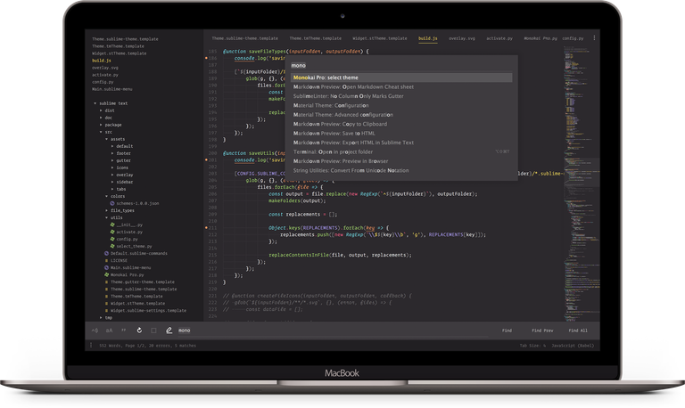The height and width of the screenshot is (408, 685).
Task: Click Python icon beside select_theme.py
Action: tap(112, 246)
